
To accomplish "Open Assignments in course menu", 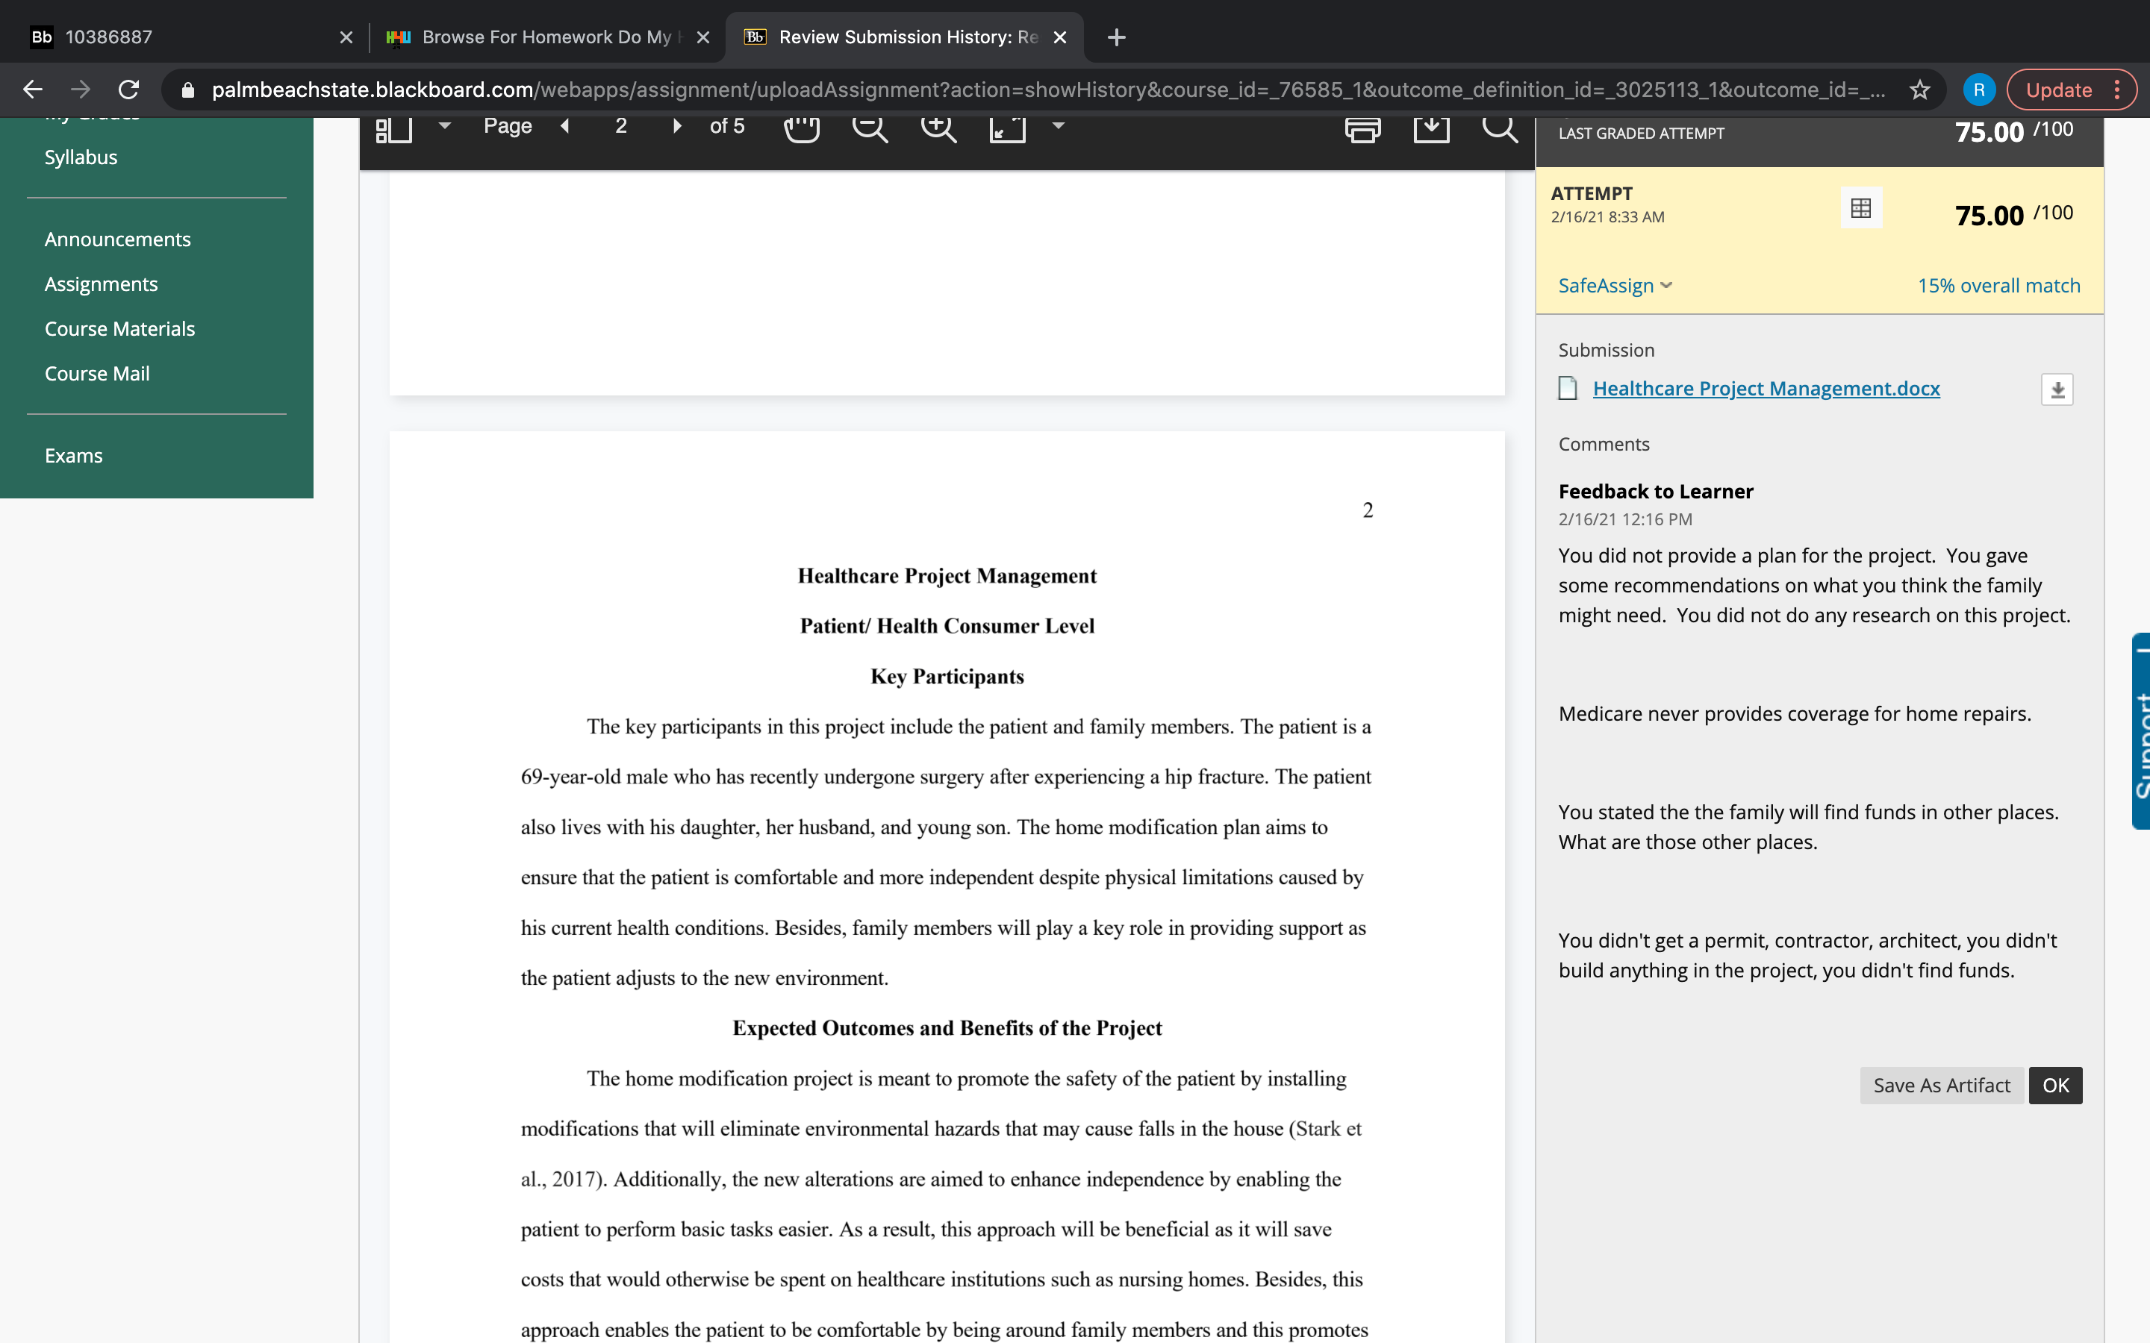I will [102, 284].
